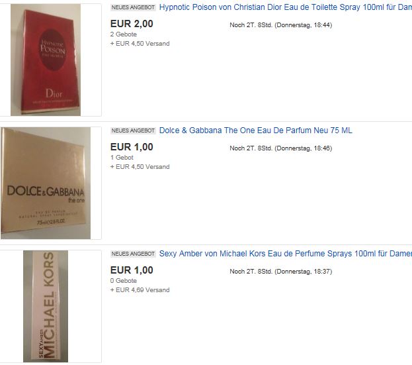Click the time remaining ending Donnerstag 18:37
This screenshot has width=412, height=365.
point(281,272)
